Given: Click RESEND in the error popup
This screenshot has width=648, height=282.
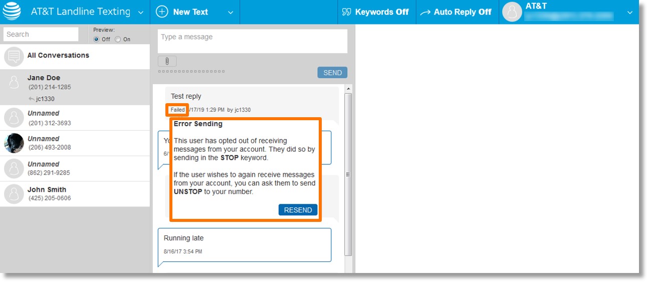Looking at the screenshot, I should click(298, 210).
